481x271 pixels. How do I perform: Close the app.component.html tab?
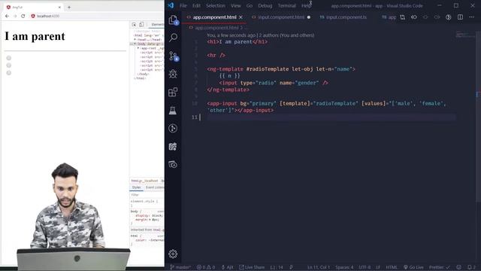[x=240, y=17]
